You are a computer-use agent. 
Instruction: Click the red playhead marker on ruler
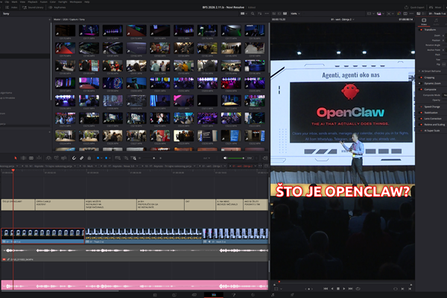coord(13,171)
